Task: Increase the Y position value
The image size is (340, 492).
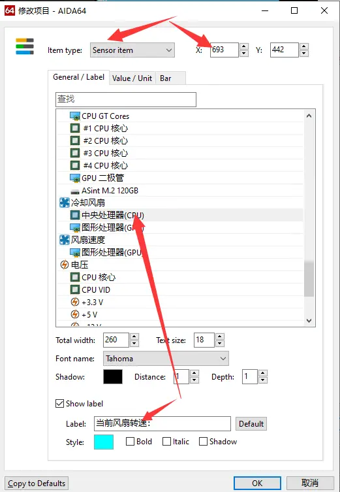Action: [303, 46]
